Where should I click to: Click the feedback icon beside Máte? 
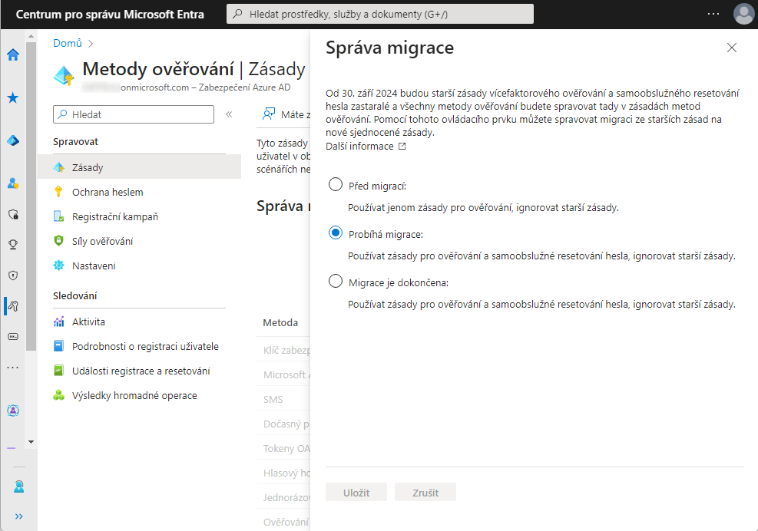click(x=269, y=114)
